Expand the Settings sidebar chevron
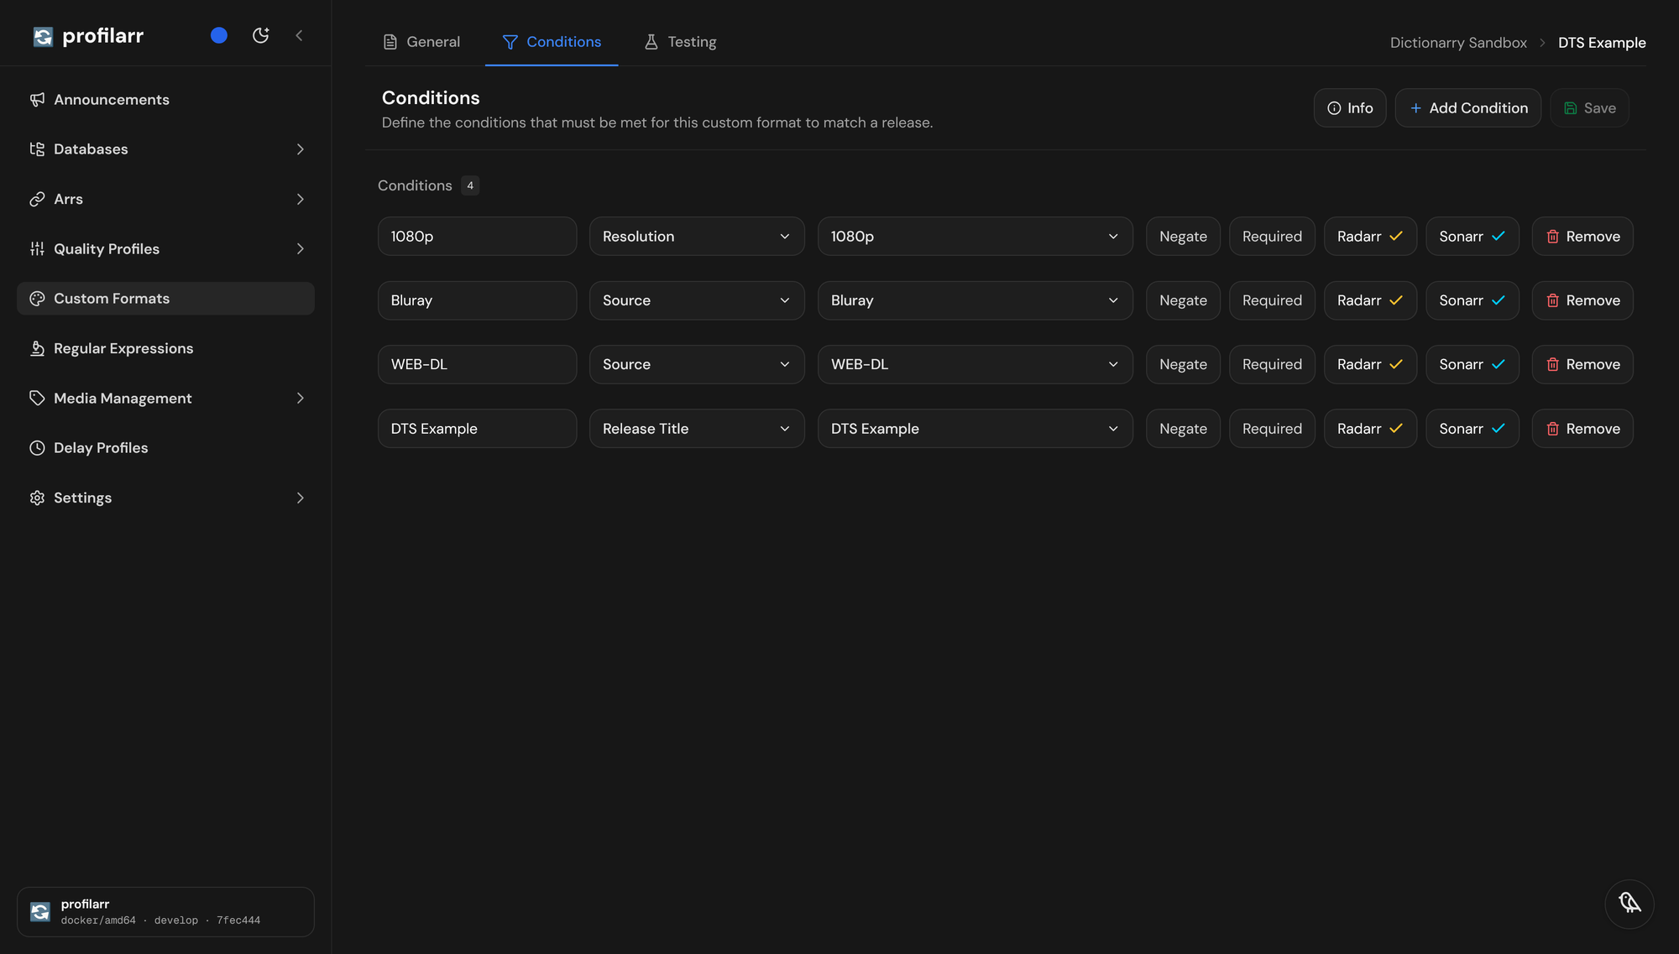 [x=300, y=498]
